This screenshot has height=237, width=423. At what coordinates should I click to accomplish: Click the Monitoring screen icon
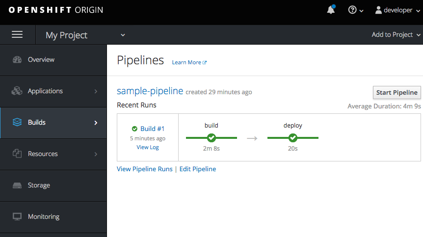17,217
